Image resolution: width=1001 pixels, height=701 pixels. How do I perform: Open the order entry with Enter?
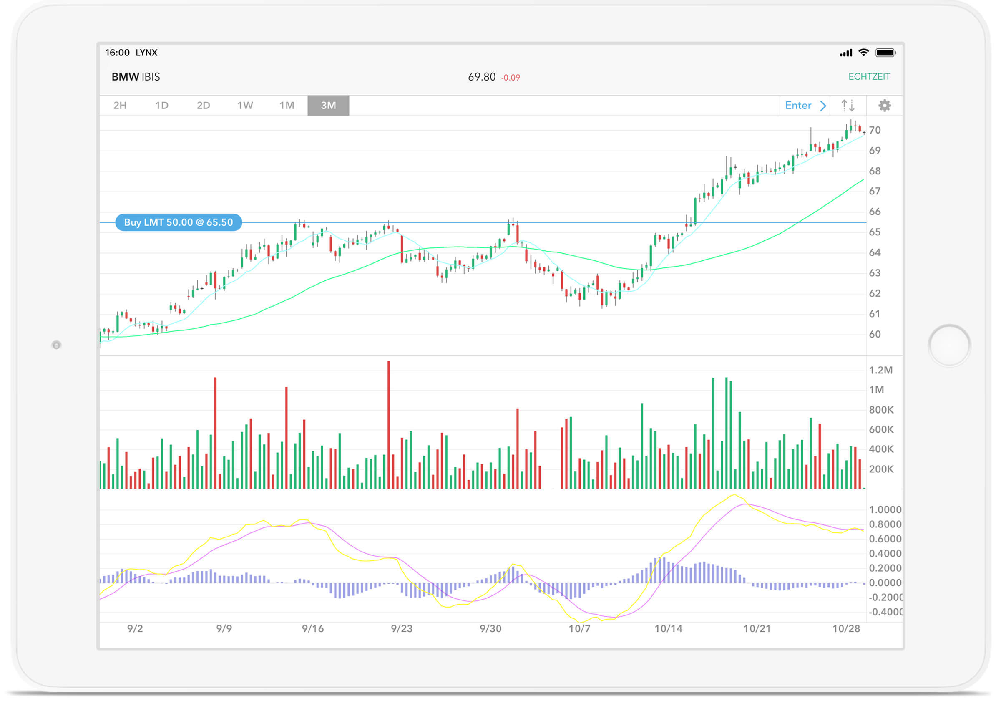(798, 105)
